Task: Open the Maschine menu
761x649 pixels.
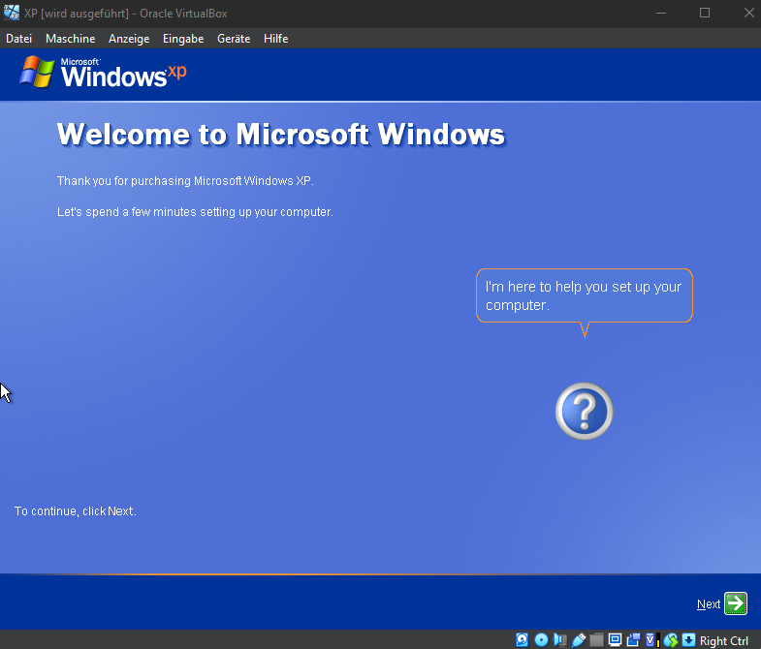Action: click(x=71, y=39)
